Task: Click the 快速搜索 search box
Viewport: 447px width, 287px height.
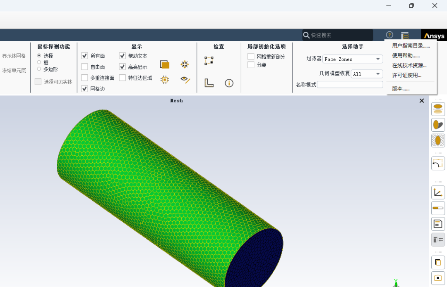Action: [338, 35]
